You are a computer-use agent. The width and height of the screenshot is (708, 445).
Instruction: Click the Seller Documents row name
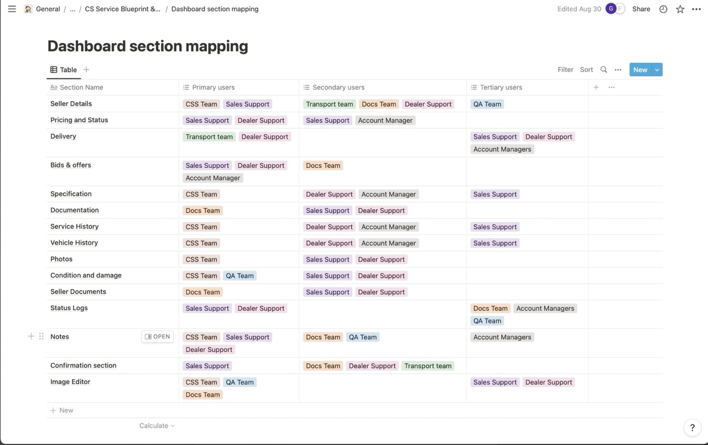(78, 291)
